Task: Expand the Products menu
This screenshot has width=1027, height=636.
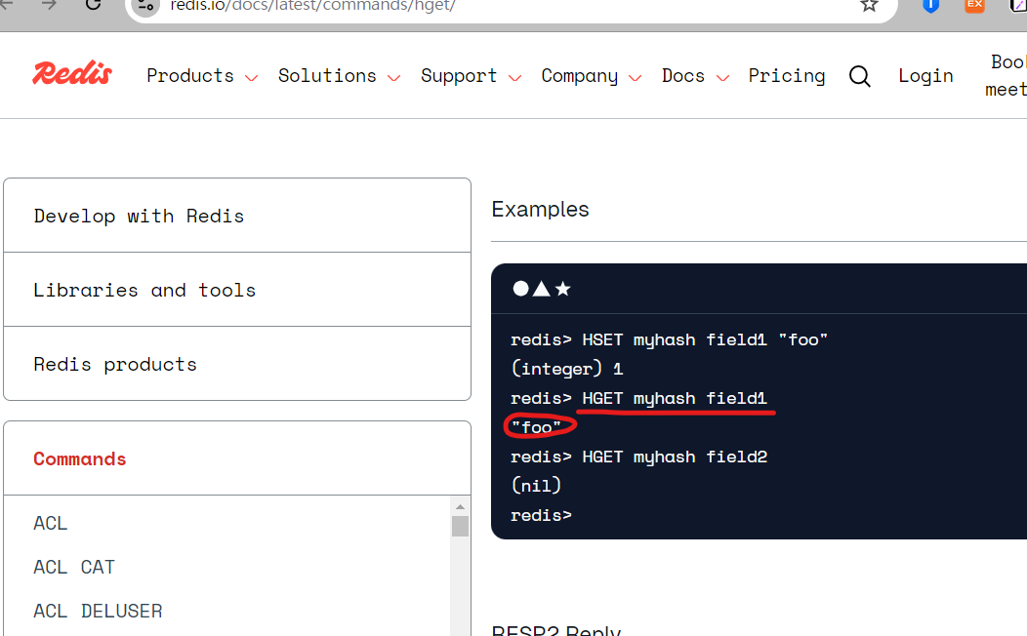Action: (202, 76)
